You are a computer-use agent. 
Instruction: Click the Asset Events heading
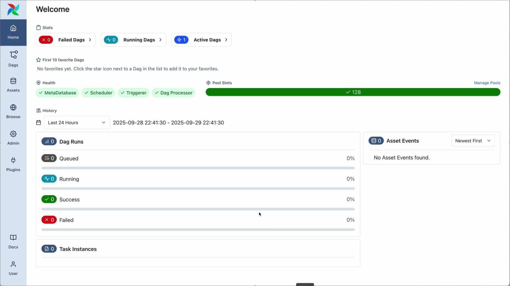point(403,141)
